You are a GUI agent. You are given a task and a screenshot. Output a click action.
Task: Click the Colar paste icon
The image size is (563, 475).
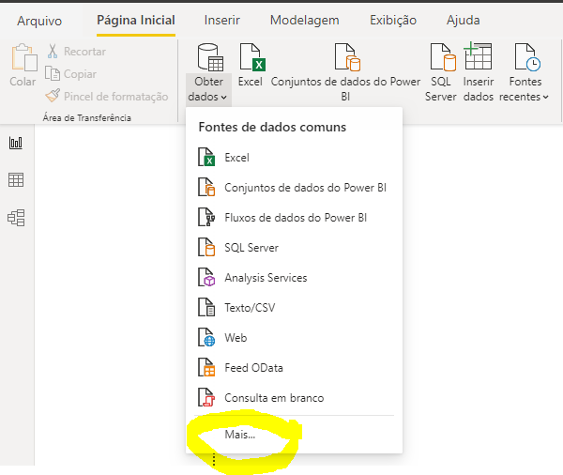[24, 57]
